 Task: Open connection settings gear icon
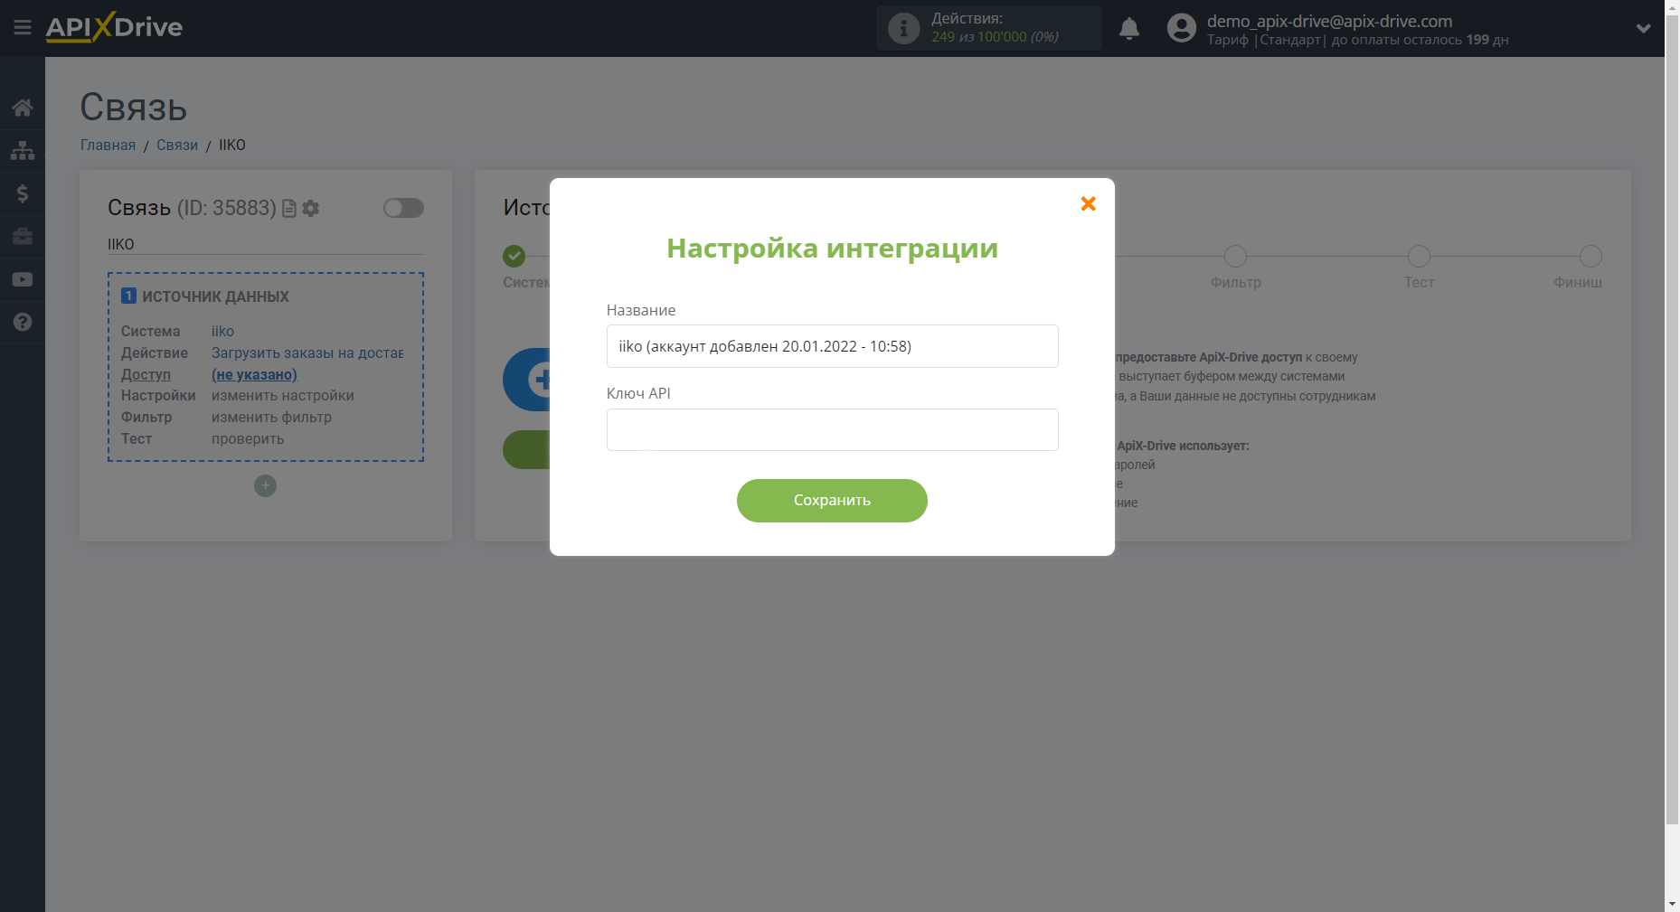pyautogui.click(x=311, y=209)
